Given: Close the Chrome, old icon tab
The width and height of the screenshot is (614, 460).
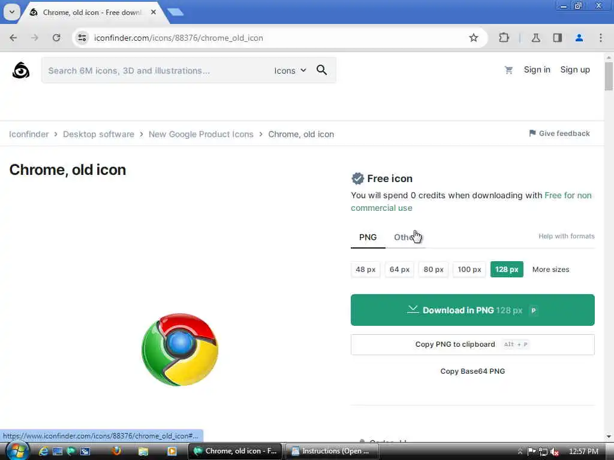Looking at the screenshot, I should (x=153, y=12).
